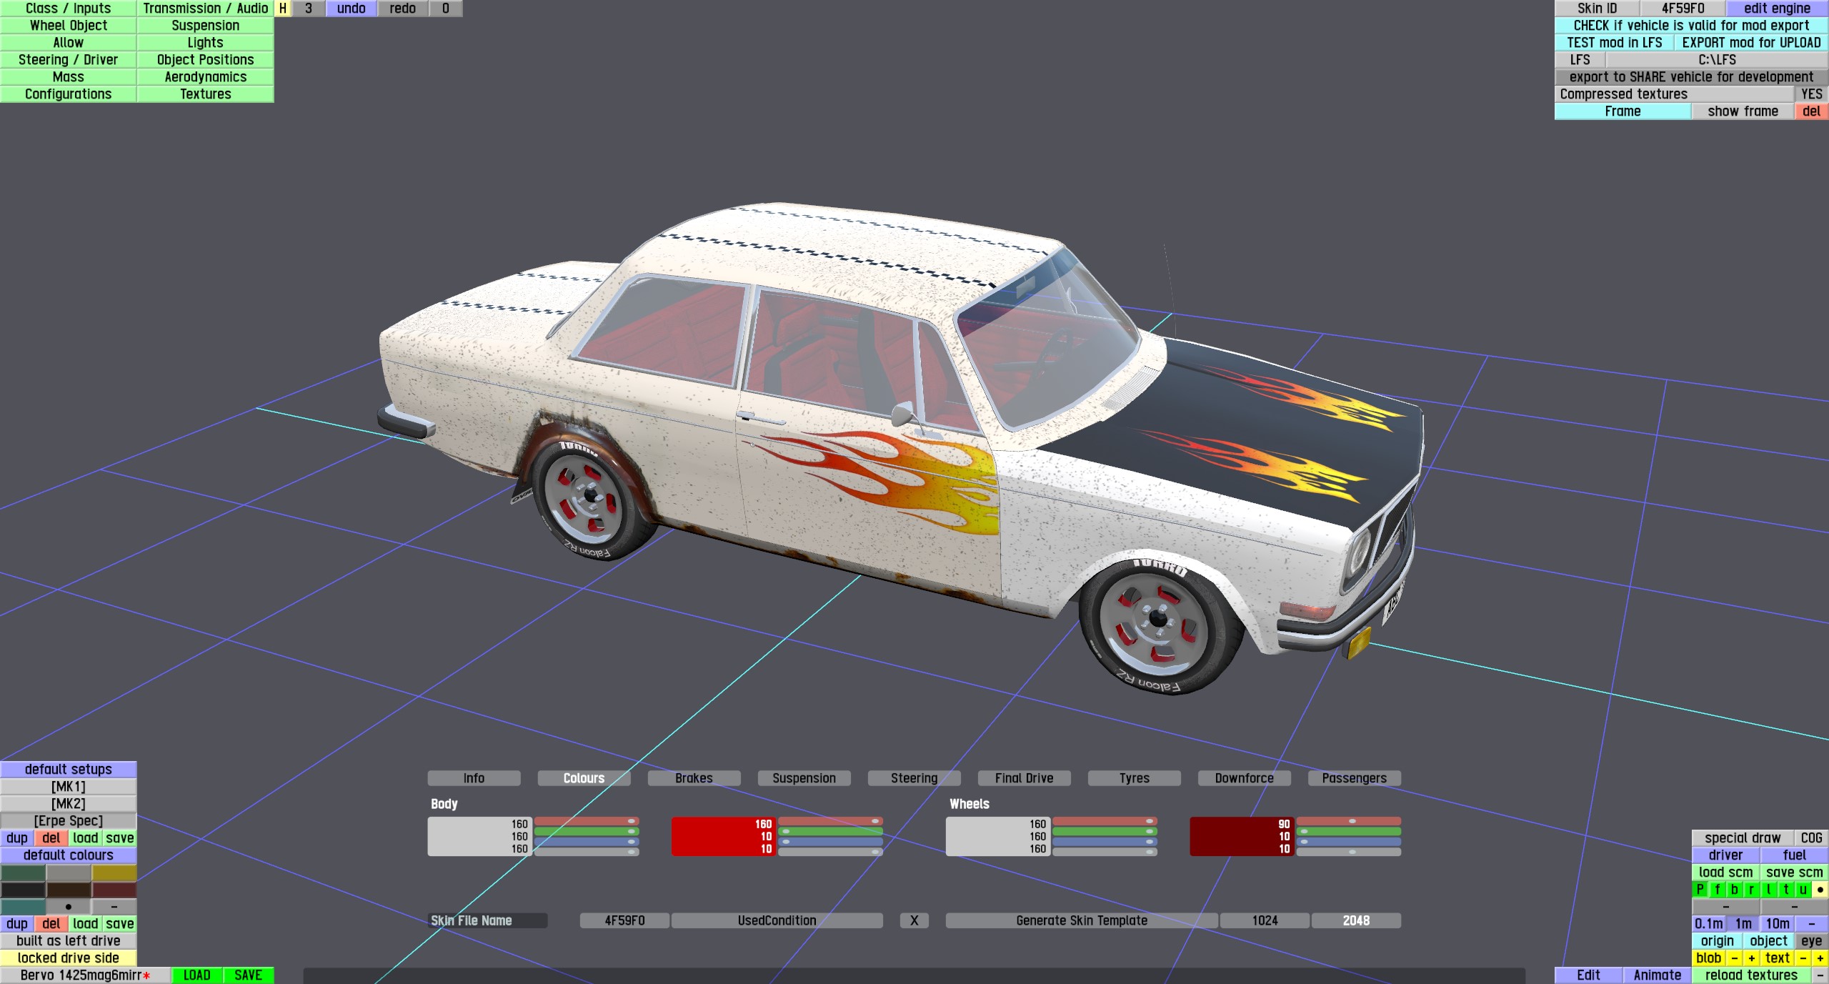1829x984 pixels.
Task: Choose the 10m grid size option
Action: point(1778,924)
